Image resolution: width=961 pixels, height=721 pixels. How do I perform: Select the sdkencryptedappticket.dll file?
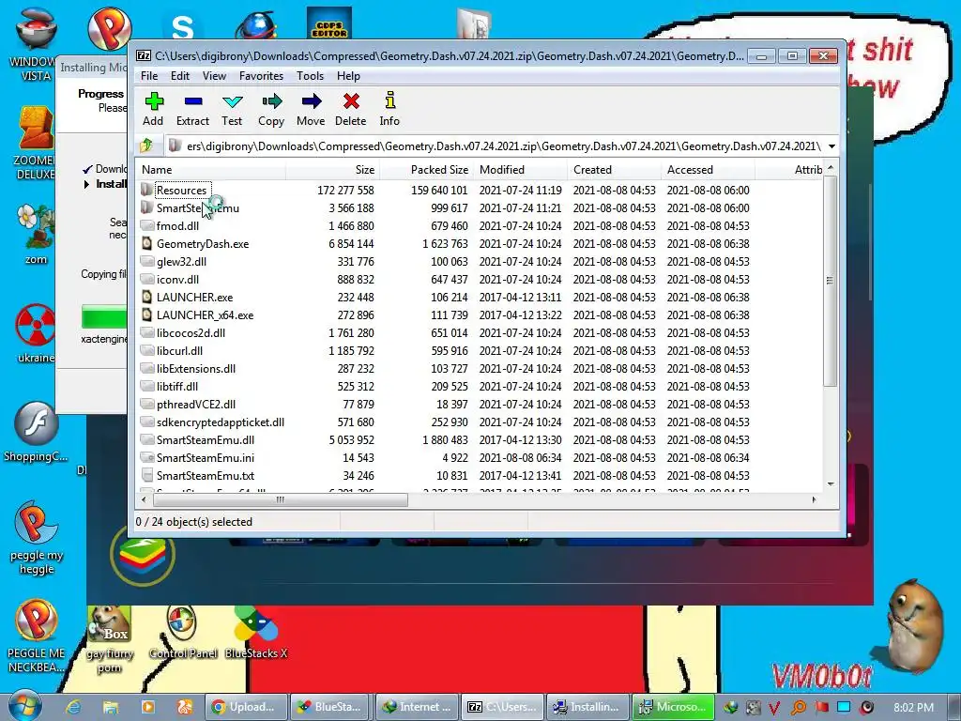click(220, 422)
